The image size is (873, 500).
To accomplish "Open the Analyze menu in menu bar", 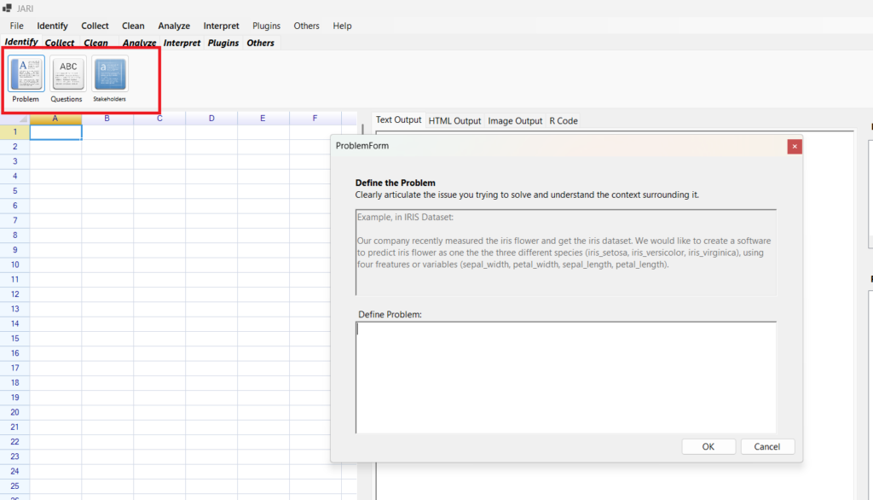I will click(174, 26).
